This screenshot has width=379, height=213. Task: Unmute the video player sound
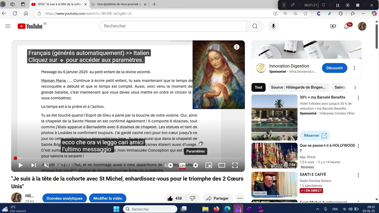46,165
